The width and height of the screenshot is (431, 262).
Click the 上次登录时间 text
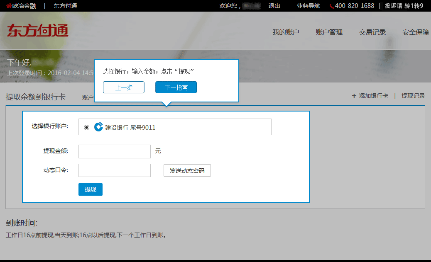(50, 73)
